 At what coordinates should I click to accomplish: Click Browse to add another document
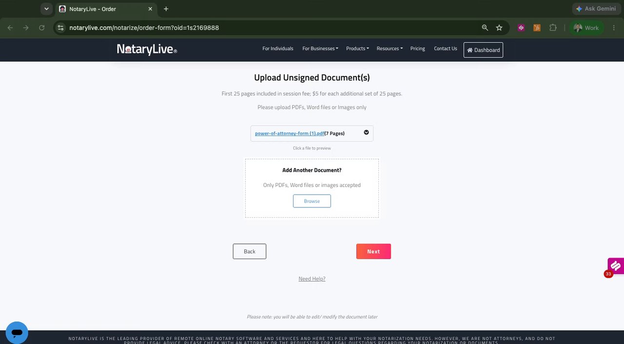pyautogui.click(x=312, y=201)
